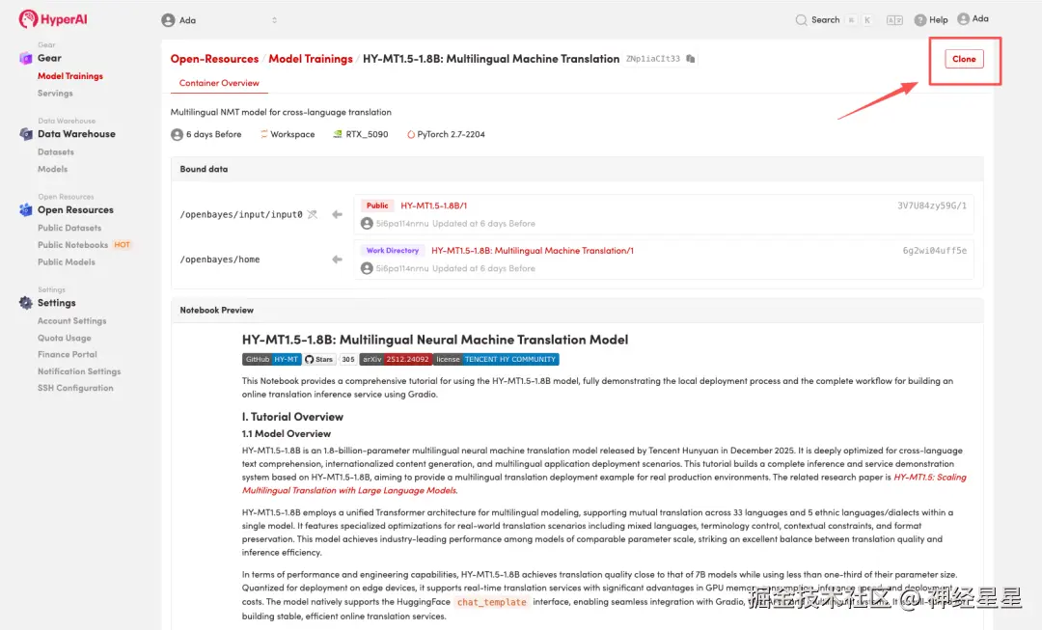The height and width of the screenshot is (630, 1042).
Task: Open the Gear section
Action: (49, 58)
